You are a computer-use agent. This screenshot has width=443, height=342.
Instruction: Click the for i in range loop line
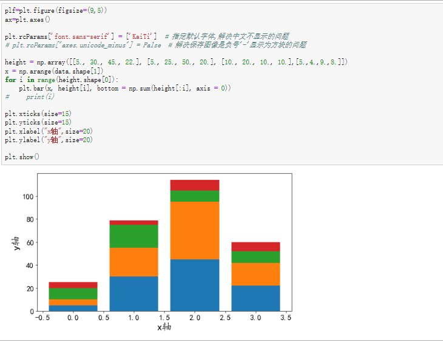61,80
